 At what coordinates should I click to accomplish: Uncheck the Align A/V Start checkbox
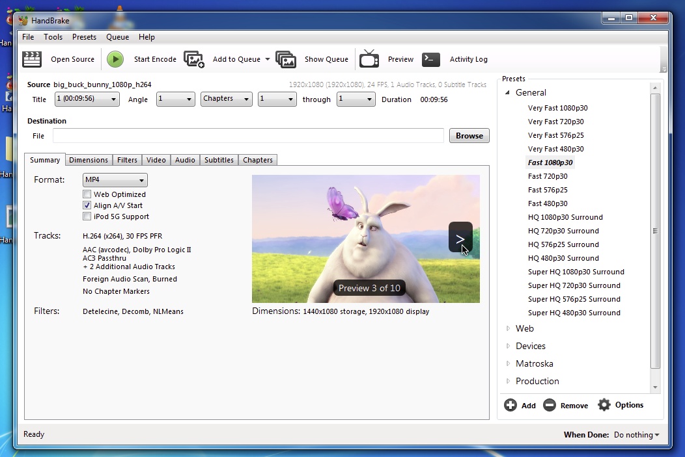tap(87, 205)
